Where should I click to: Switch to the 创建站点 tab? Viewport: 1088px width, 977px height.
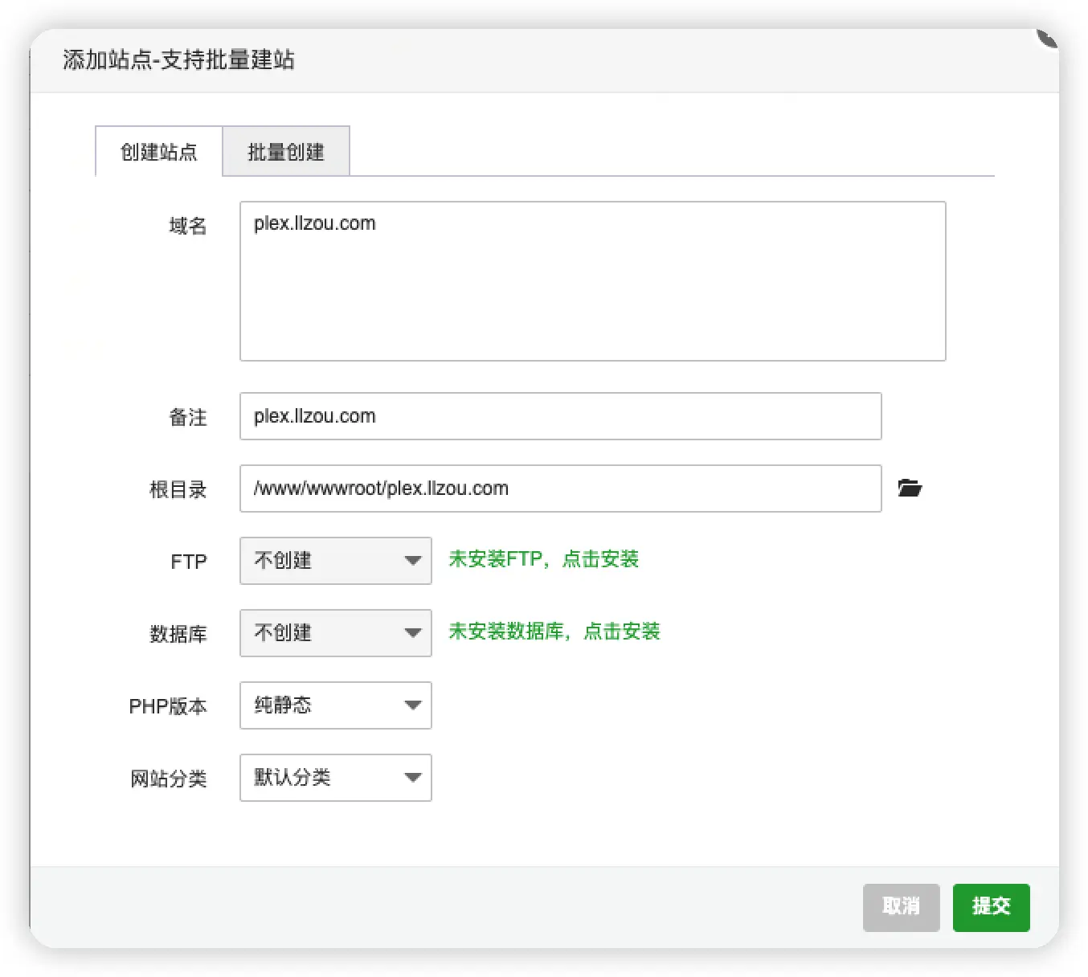(x=159, y=152)
